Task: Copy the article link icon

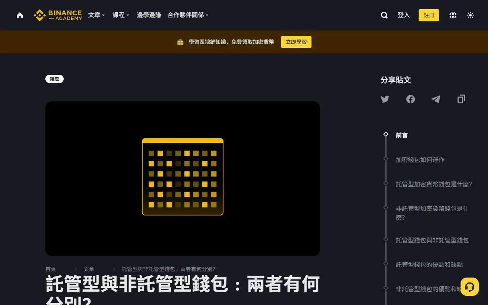Action: coord(461,99)
